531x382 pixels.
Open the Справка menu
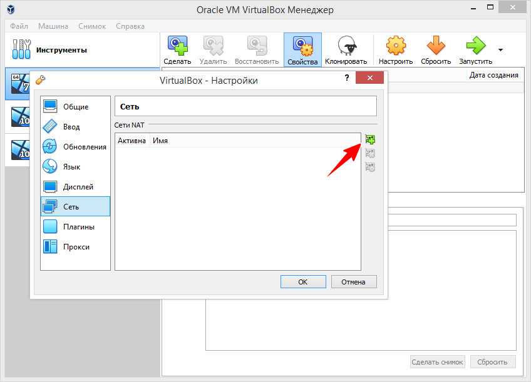coord(130,26)
